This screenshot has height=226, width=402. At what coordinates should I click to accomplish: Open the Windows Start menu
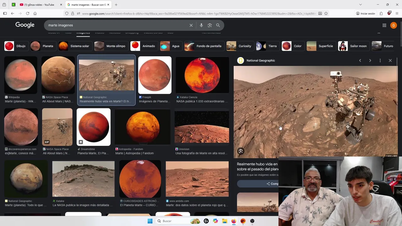[150, 221]
